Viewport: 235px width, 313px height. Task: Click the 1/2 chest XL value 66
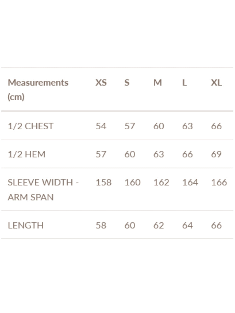216,126
